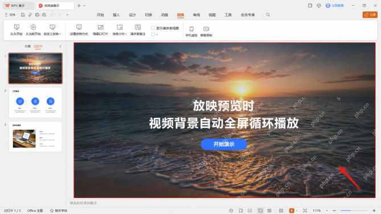Image resolution: width=381 pixels, height=214 pixels.
Task: Click the print preview icon
Action: 44,15
